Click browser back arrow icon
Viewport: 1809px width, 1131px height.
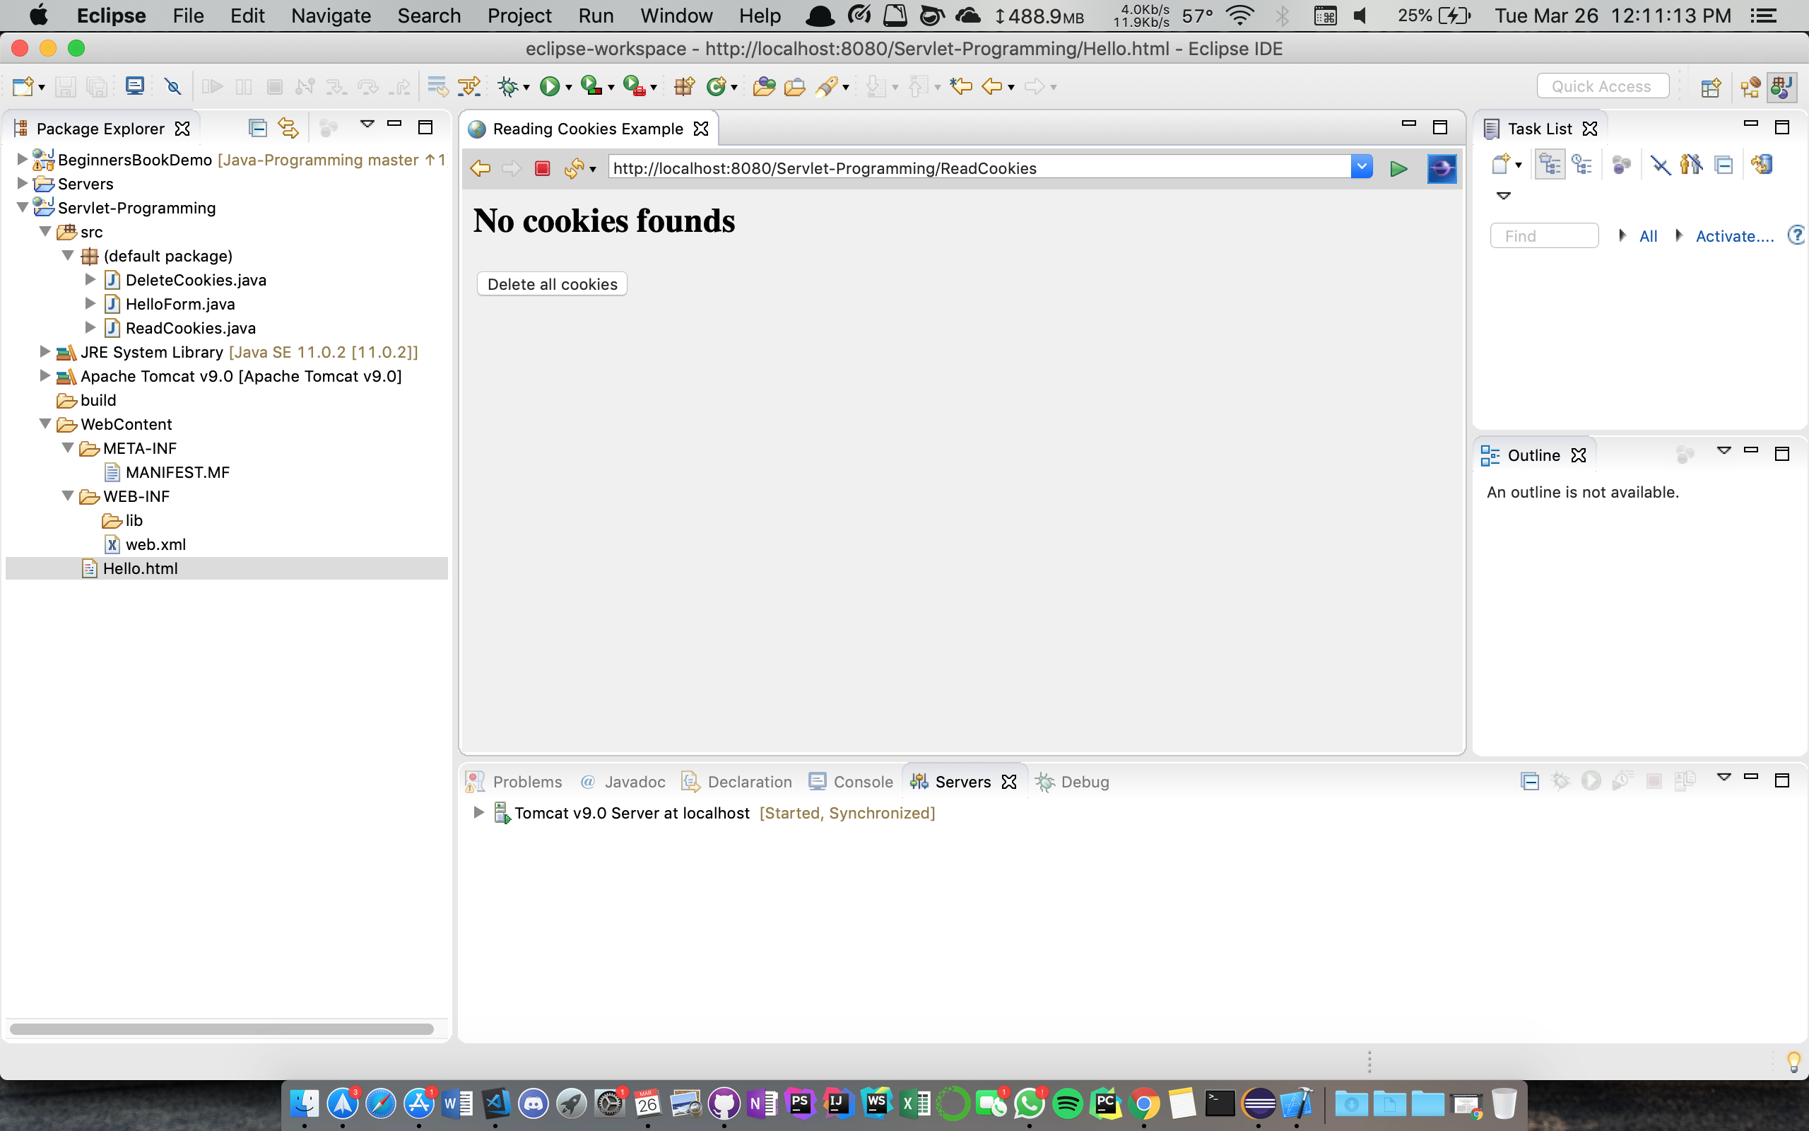(x=480, y=168)
